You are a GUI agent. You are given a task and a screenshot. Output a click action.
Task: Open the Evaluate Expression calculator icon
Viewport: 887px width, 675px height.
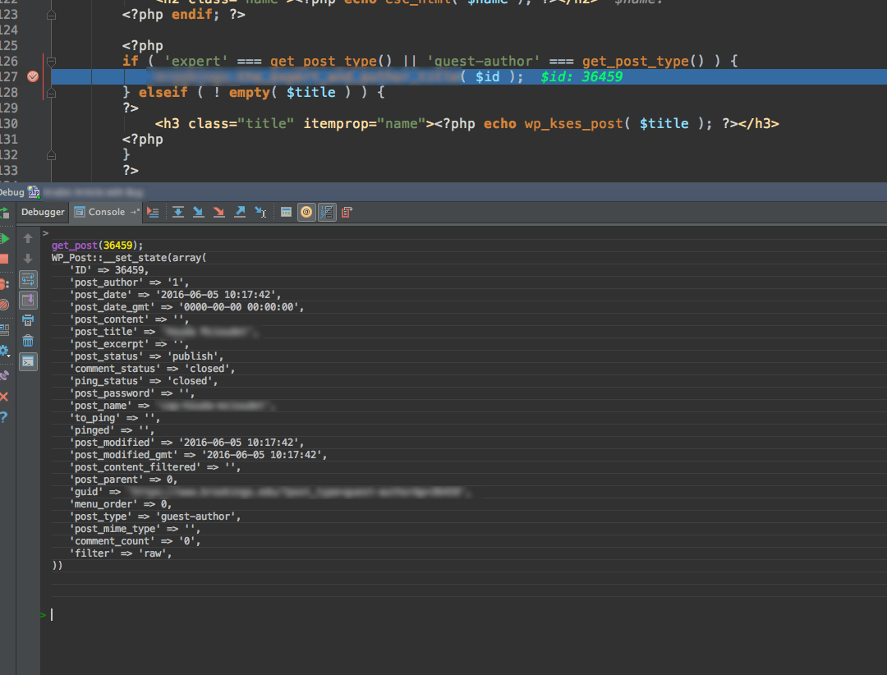click(287, 212)
